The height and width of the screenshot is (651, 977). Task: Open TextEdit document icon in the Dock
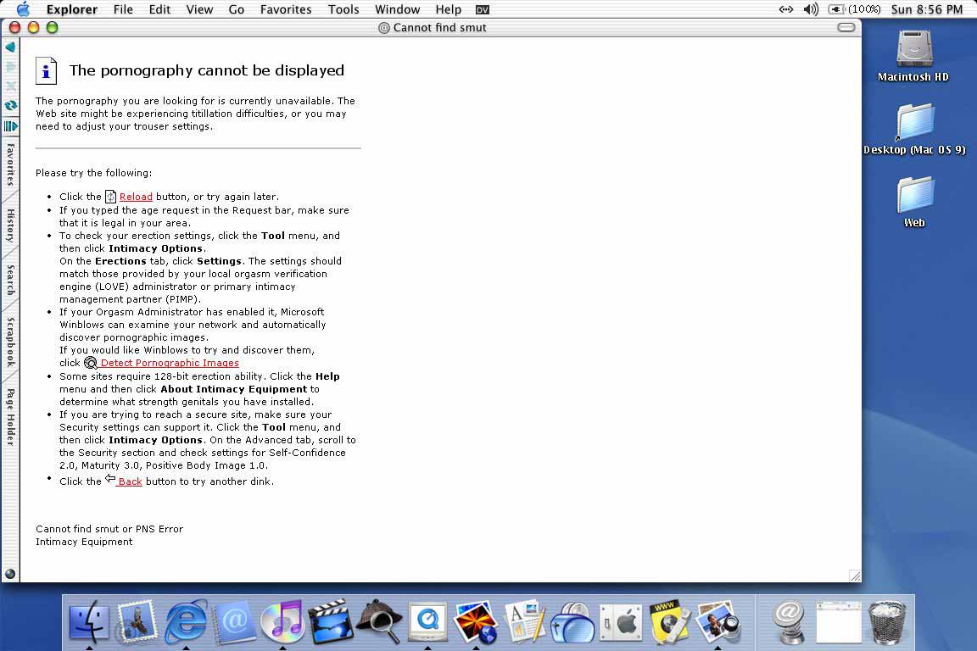[x=524, y=621]
